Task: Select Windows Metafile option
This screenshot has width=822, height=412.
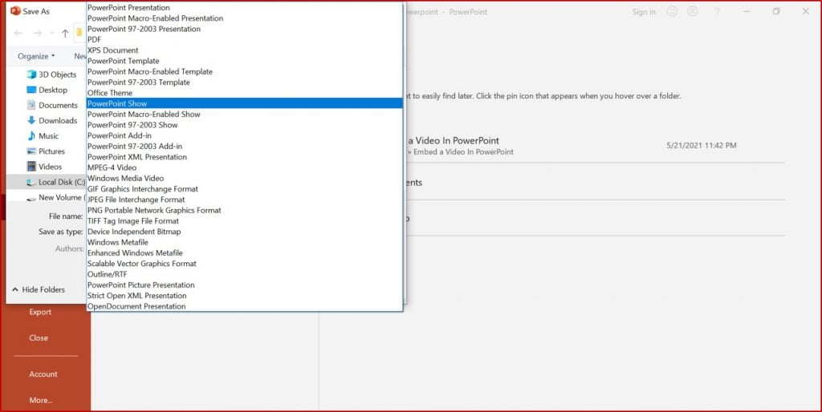Action: 244,242
